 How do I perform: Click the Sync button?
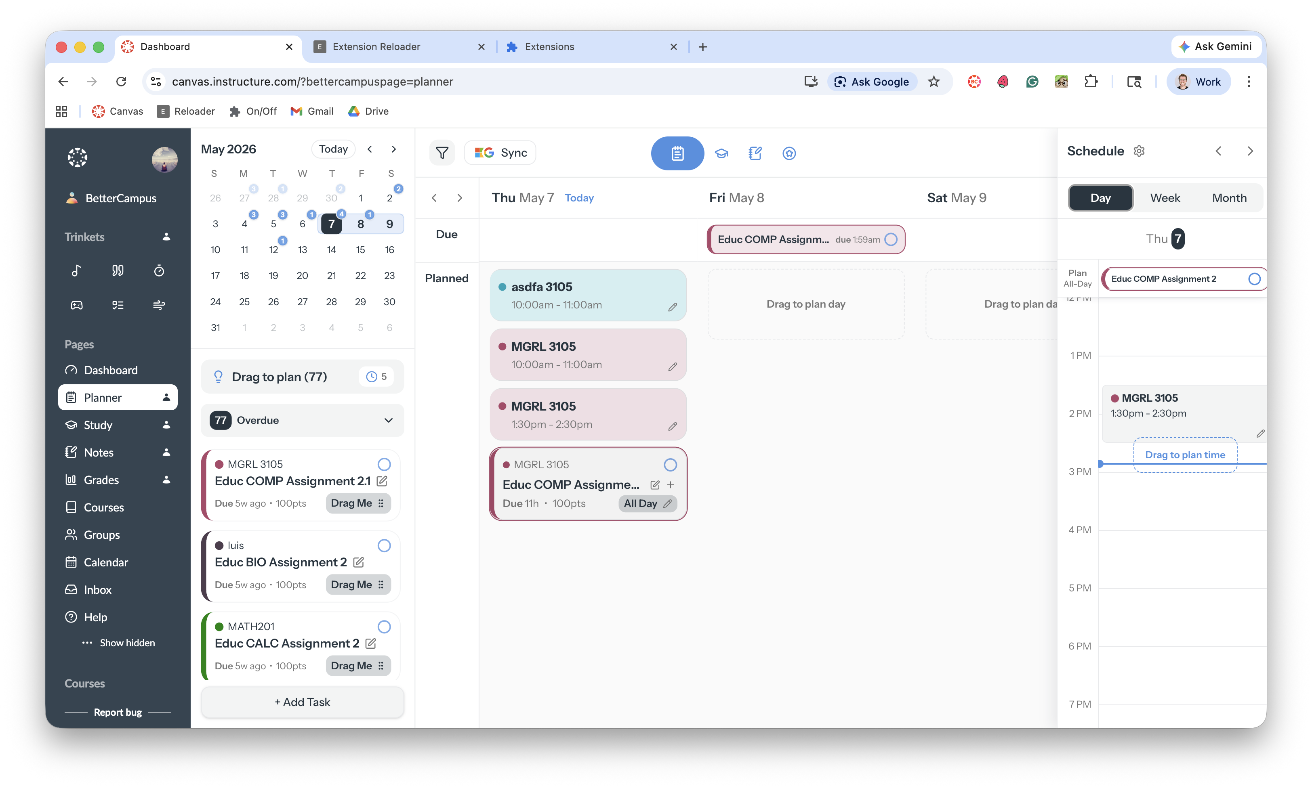[500, 153]
